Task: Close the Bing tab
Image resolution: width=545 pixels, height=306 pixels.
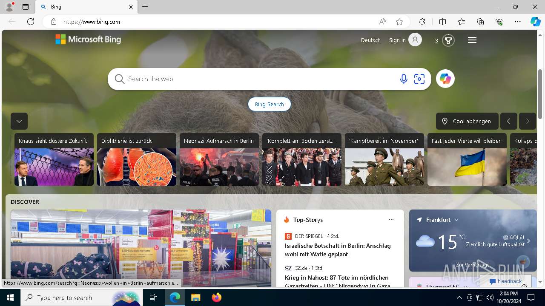Action: (x=131, y=7)
